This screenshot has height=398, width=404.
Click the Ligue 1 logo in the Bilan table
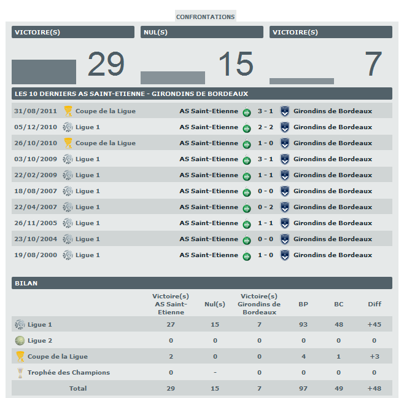tap(20, 324)
